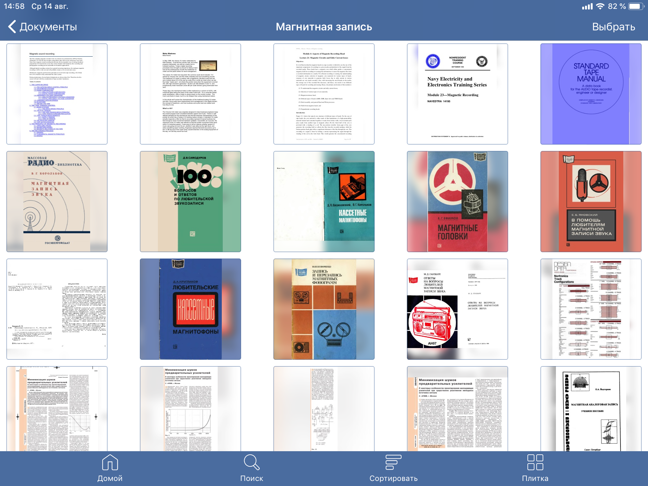Viewport: 648px width, 486px height.
Task: Open Магнитные головки book cover
Action: pyautogui.click(x=457, y=202)
